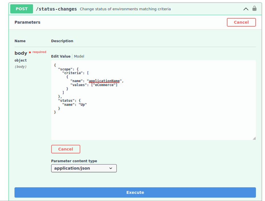
Task: Click the textarea resize handle corner
Action: [x=254, y=138]
